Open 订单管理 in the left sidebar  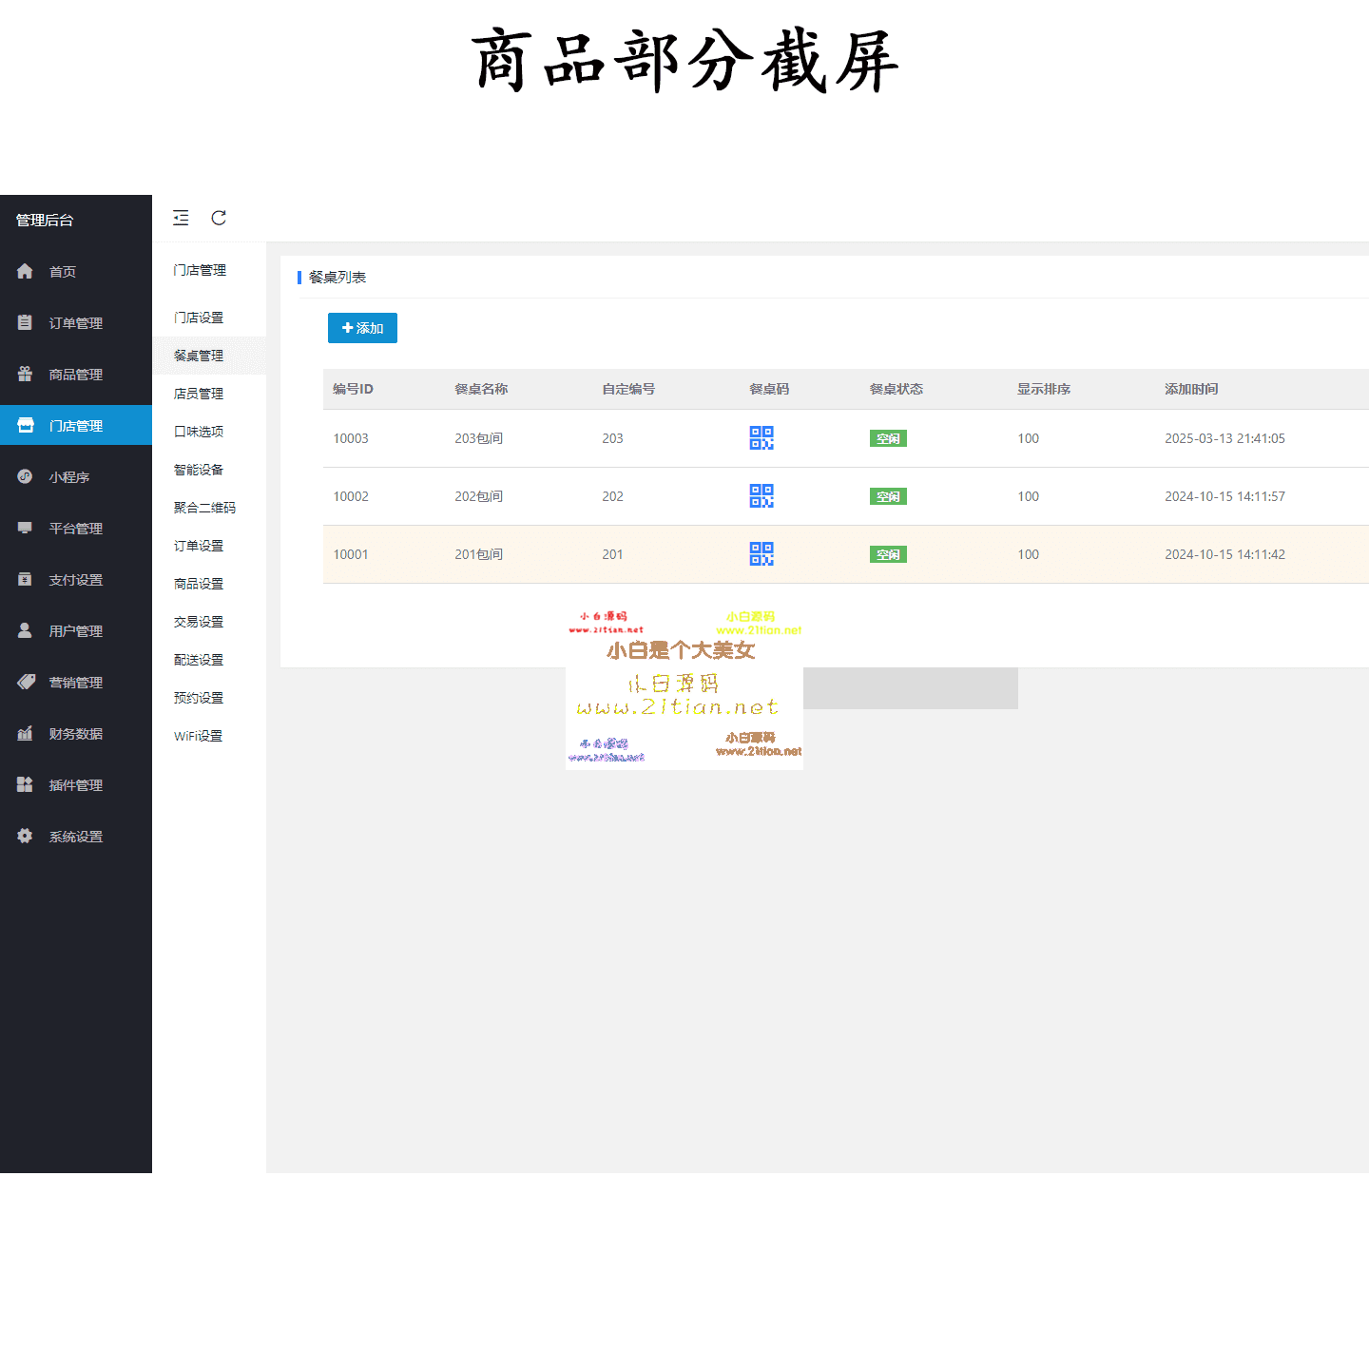coord(75,323)
